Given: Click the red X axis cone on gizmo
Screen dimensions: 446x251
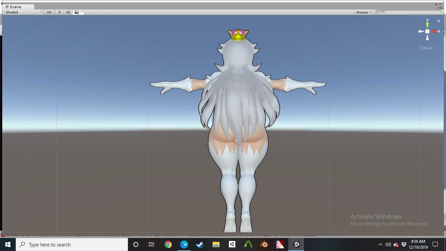Looking at the screenshot, I should [x=434, y=31].
